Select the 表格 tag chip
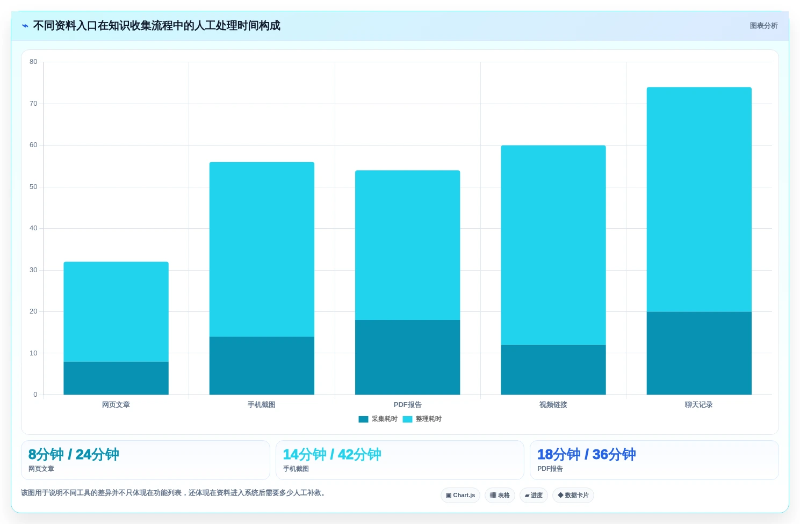This screenshot has height=524, width=800. coord(500,496)
